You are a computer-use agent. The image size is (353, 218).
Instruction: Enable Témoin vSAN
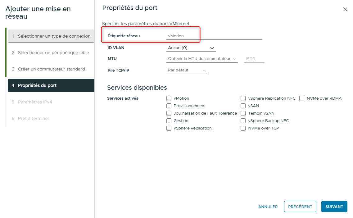click(x=243, y=113)
